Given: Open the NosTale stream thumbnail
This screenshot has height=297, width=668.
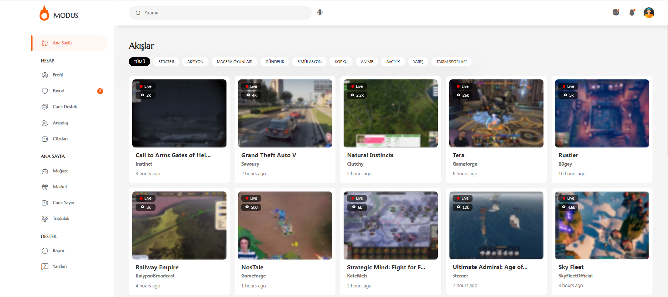Looking at the screenshot, I should pyautogui.click(x=285, y=225).
